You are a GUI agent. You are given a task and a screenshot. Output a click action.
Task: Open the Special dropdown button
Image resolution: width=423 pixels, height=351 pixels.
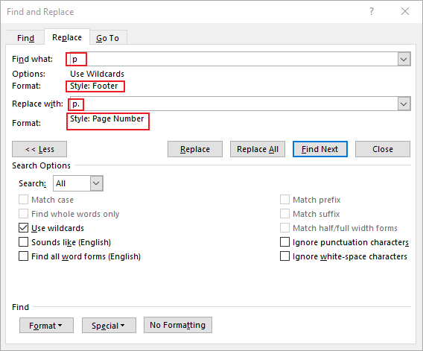click(x=109, y=326)
